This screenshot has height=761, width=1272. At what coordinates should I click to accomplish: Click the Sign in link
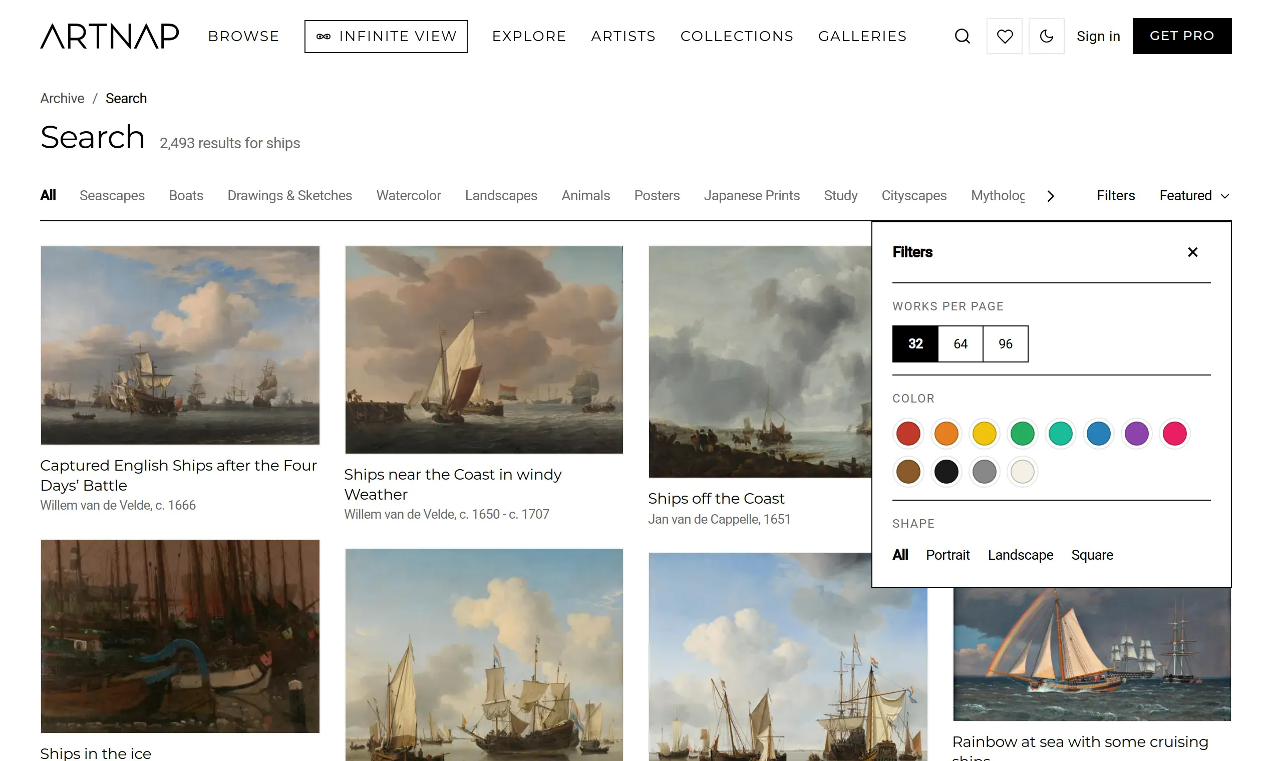pyautogui.click(x=1098, y=36)
